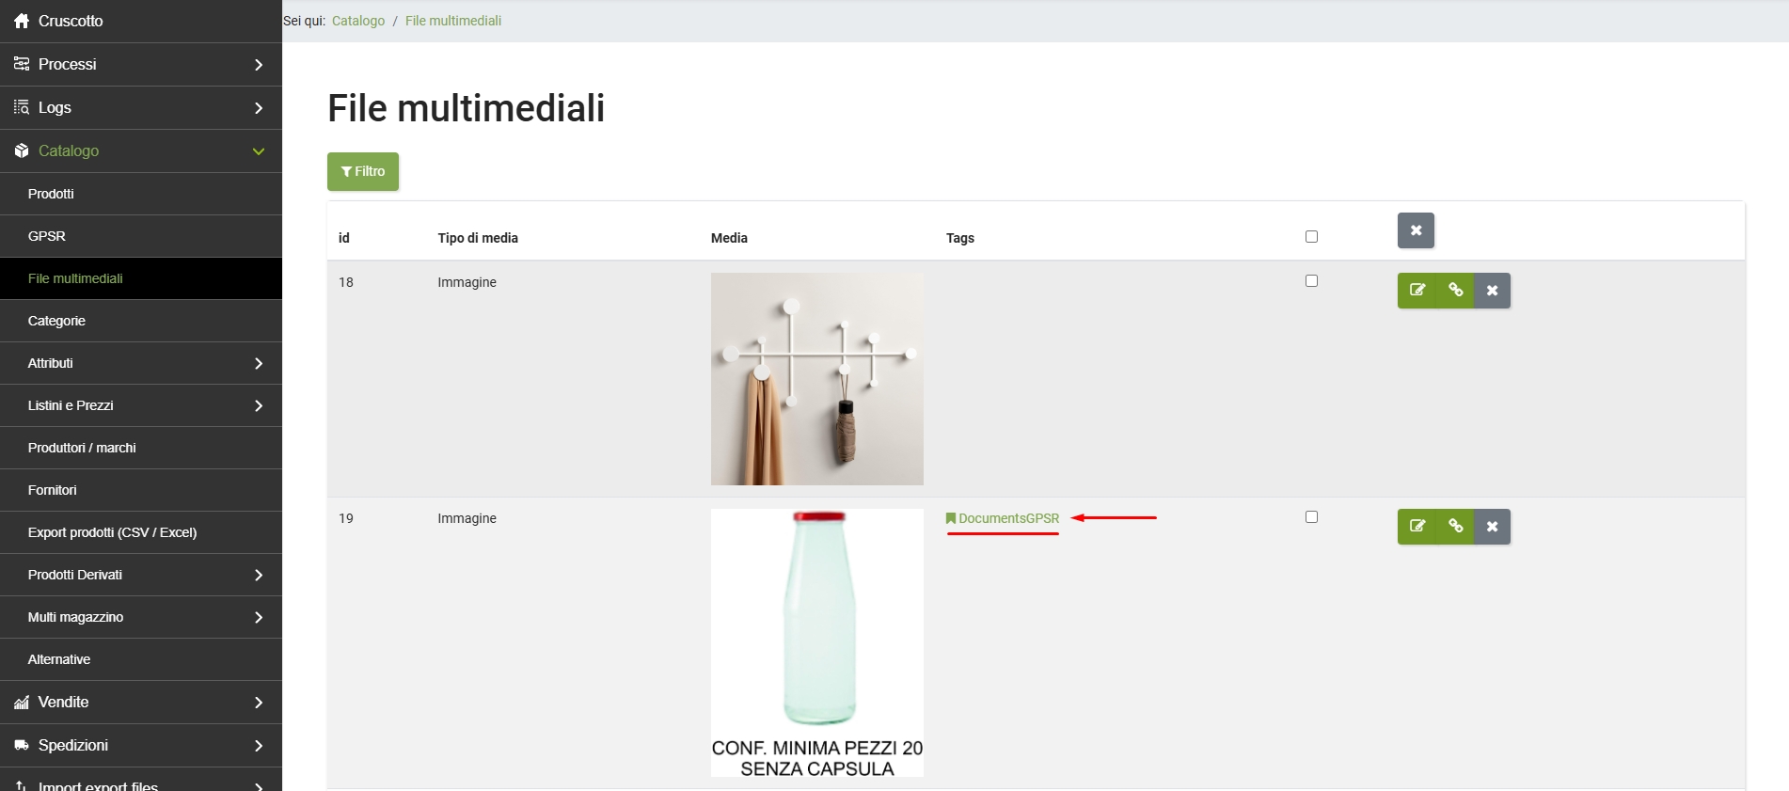
Task: Click the Vendite chart icon
Action: tap(22, 703)
